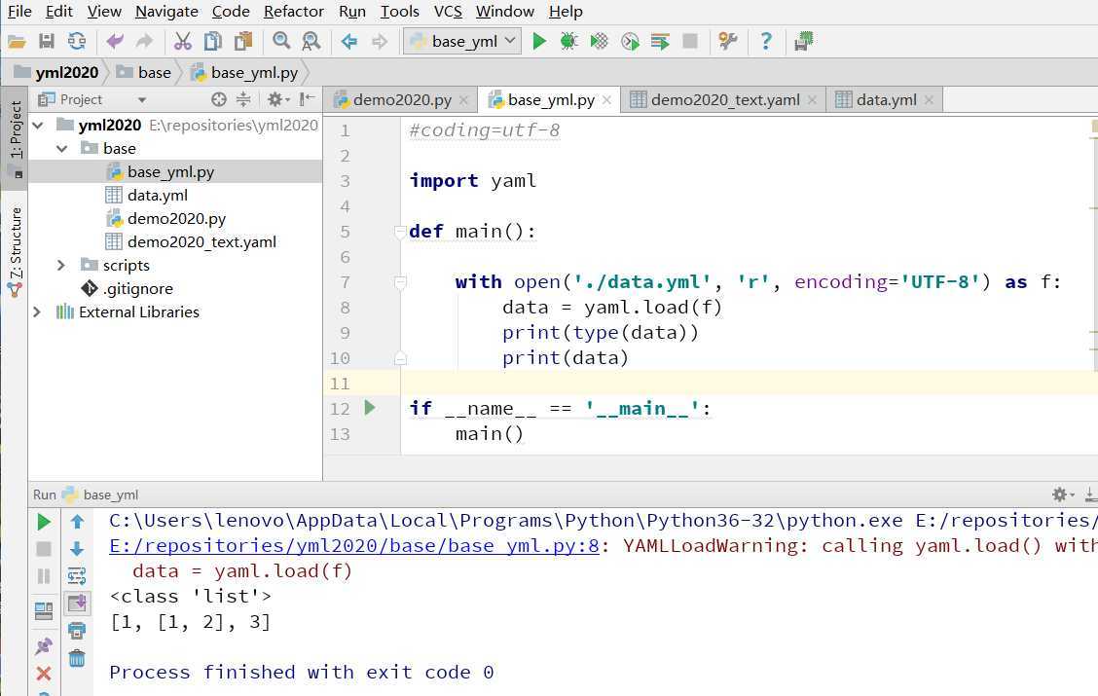Image resolution: width=1098 pixels, height=696 pixels.
Task: Open the Refactor menu
Action: click(x=293, y=12)
